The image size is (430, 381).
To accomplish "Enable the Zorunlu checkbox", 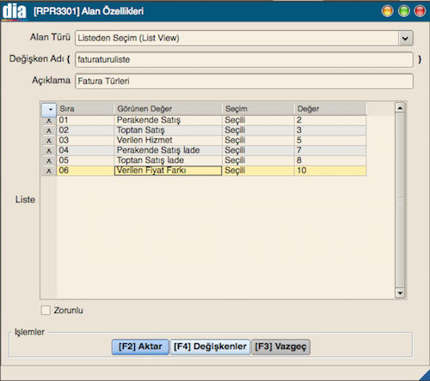I will [x=46, y=311].
